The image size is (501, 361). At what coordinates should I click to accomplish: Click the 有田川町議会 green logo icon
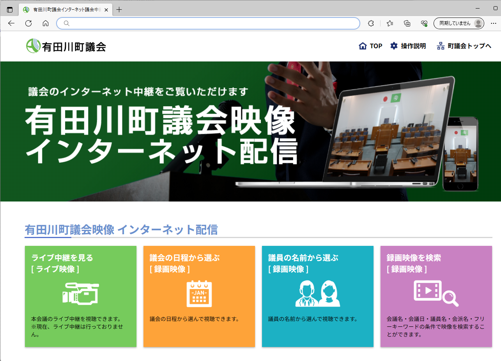pos(34,46)
